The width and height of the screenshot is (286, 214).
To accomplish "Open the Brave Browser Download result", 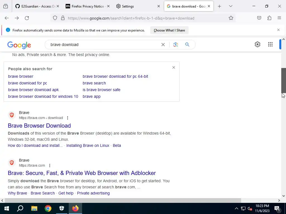I will click(39, 126).
